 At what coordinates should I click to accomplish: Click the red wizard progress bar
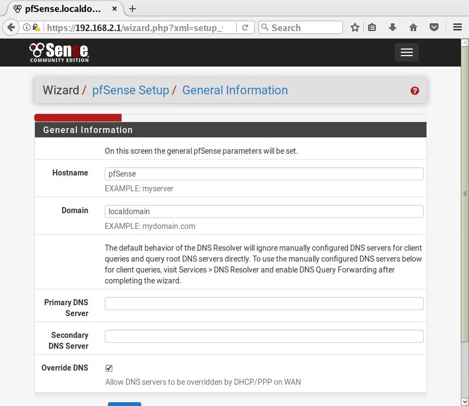coord(78,118)
